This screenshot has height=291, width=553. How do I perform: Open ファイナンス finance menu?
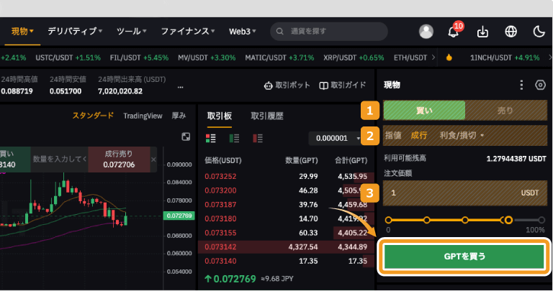pos(188,32)
